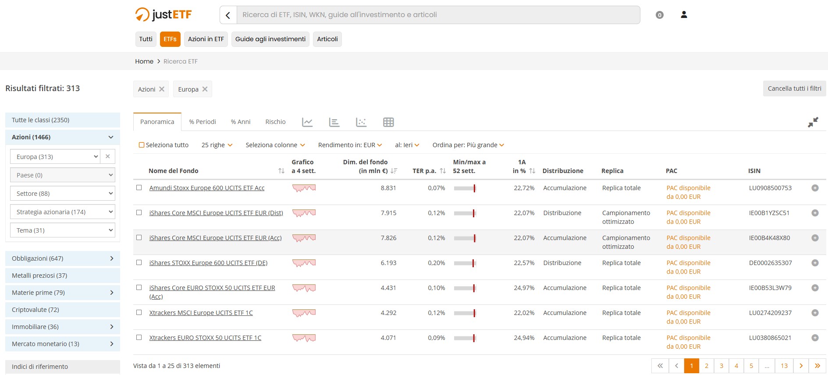Add Xtrackers EURO STOXX 50 1C via plus
Screen dimensions: 828x375
pyautogui.click(x=815, y=338)
